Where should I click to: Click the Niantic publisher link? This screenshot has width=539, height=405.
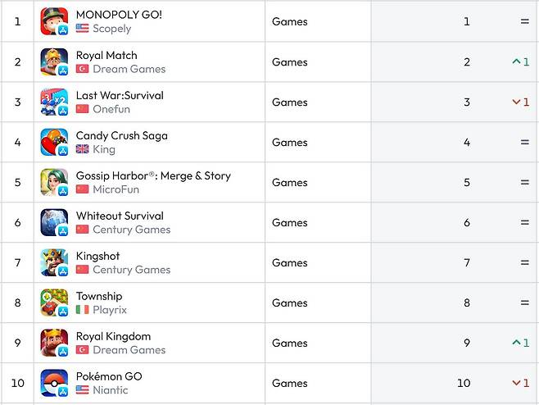[110, 390]
